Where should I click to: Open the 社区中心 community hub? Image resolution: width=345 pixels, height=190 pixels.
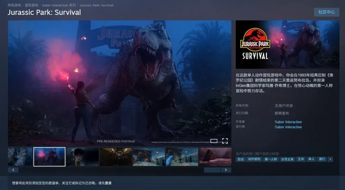[326, 12]
